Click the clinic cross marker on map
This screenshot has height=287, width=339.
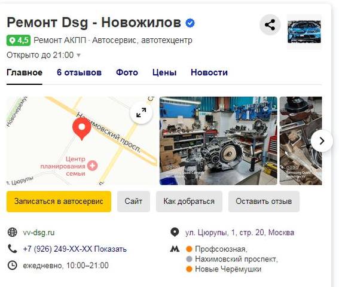93,166
